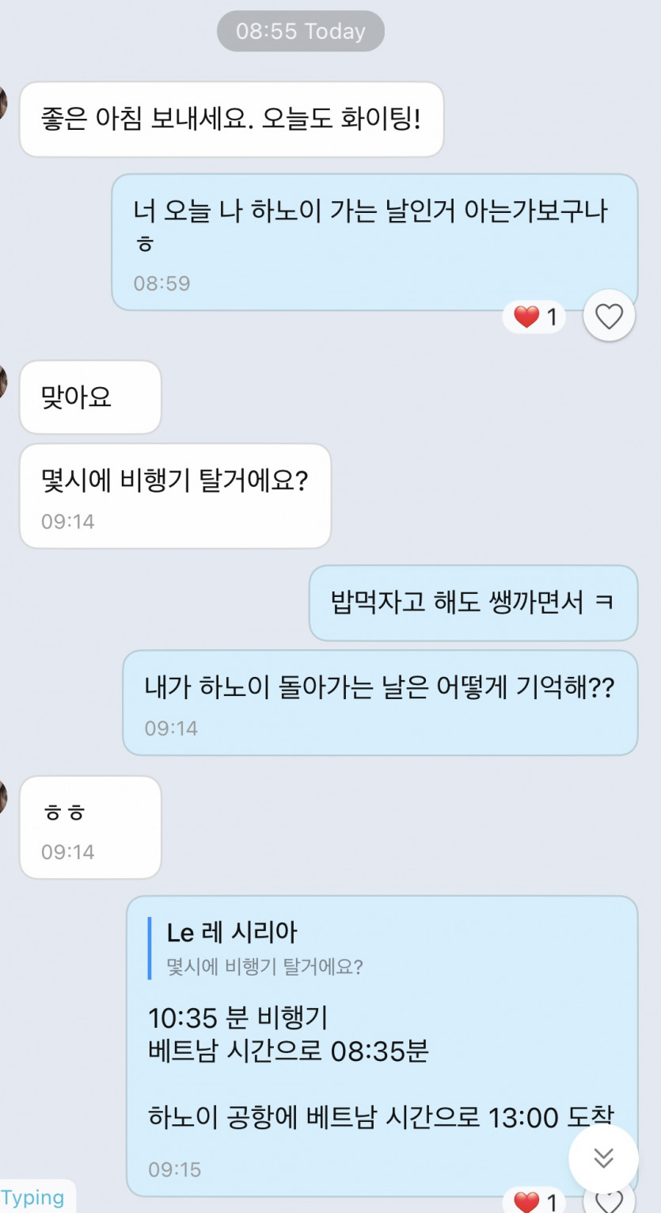Tap the 밥먹자고 해도 쌩까면서 bubble
The image size is (661, 1213).
pos(473,603)
